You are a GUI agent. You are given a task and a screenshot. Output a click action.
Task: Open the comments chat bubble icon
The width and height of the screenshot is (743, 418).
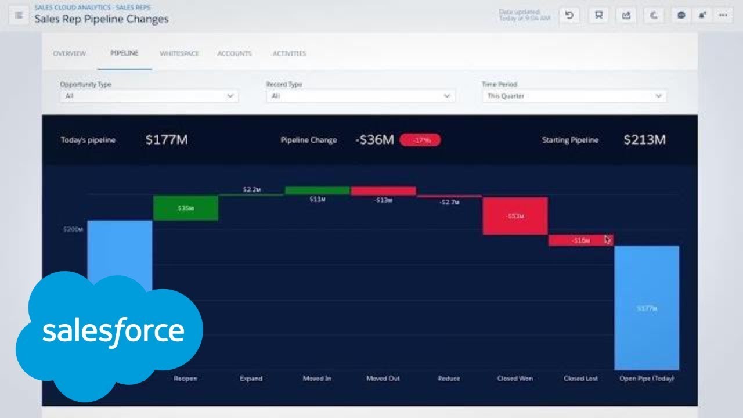pos(681,16)
